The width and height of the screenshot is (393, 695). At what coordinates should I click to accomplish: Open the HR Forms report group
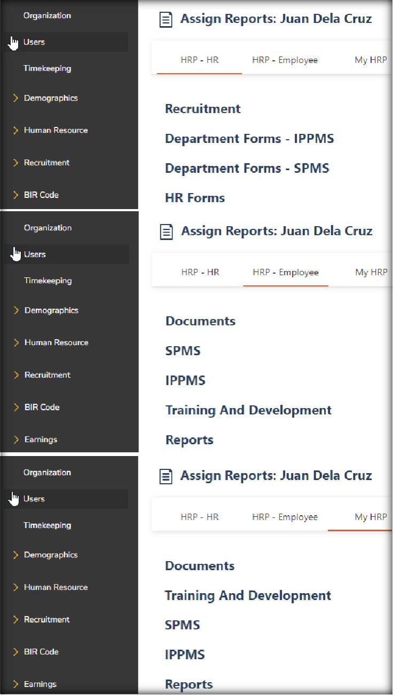click(195, 198)
